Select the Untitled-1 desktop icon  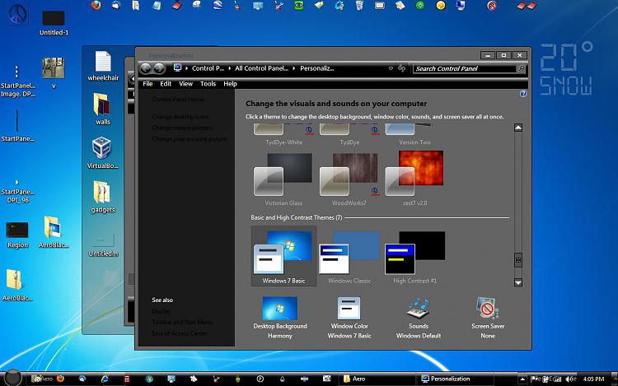click(54, 23)
